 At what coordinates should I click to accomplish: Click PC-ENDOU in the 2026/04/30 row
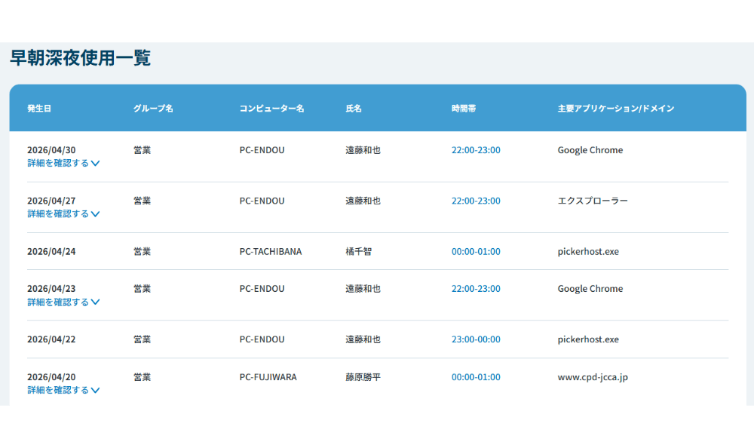(262, 150)
